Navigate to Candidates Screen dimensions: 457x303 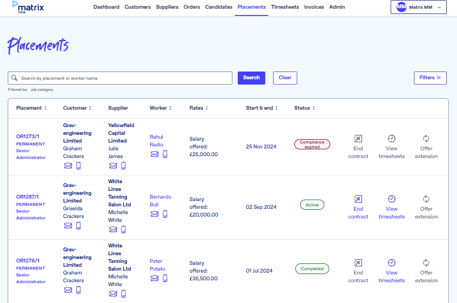point(219,7)
